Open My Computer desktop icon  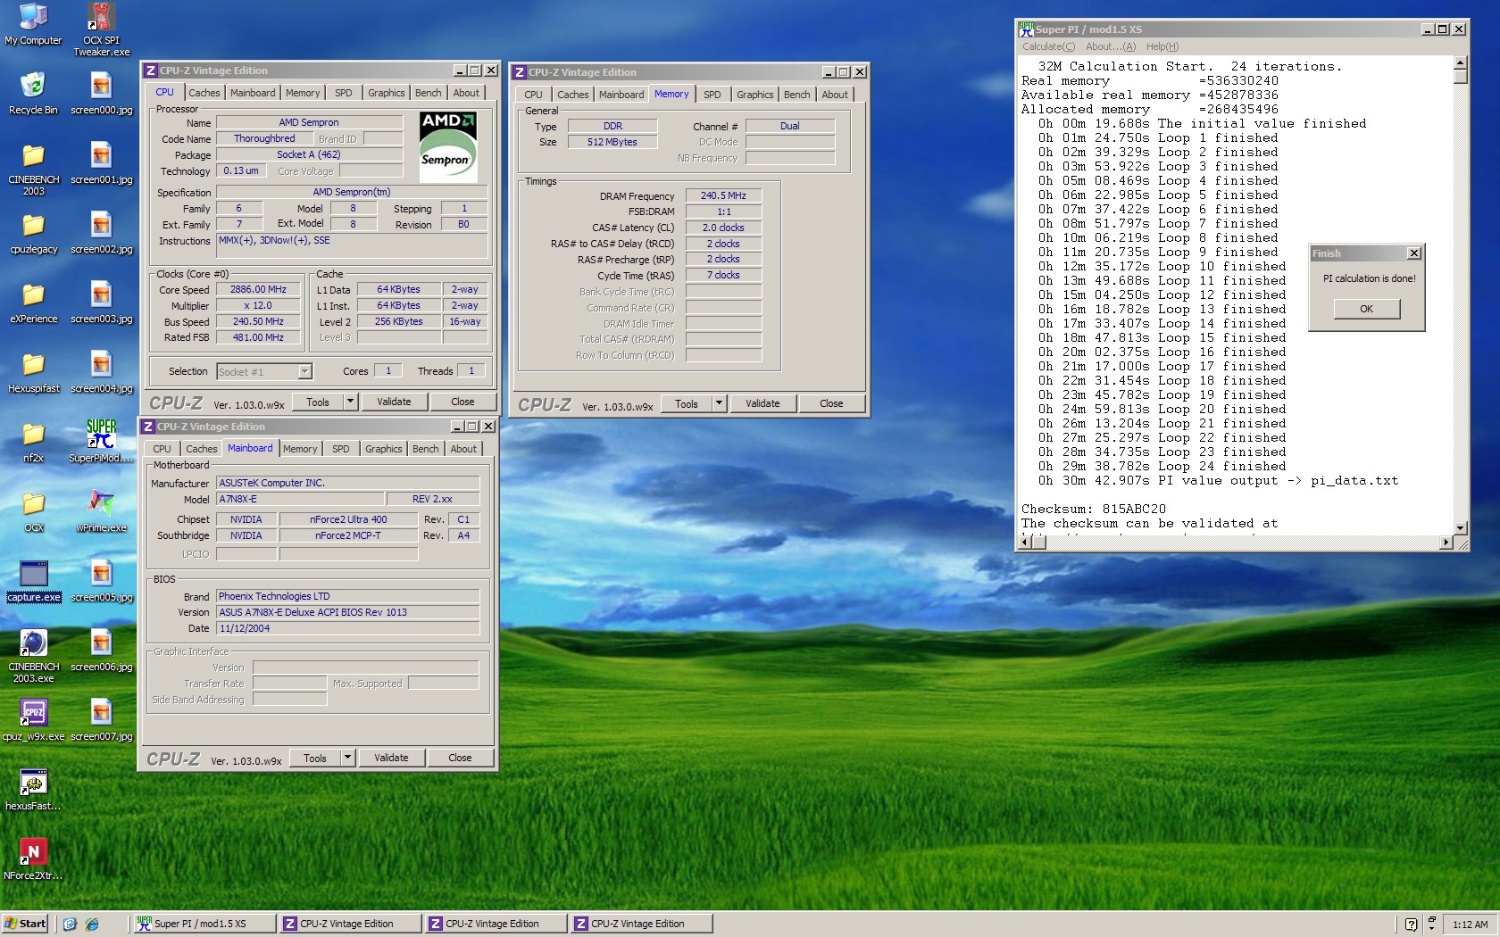pos(33,24)
